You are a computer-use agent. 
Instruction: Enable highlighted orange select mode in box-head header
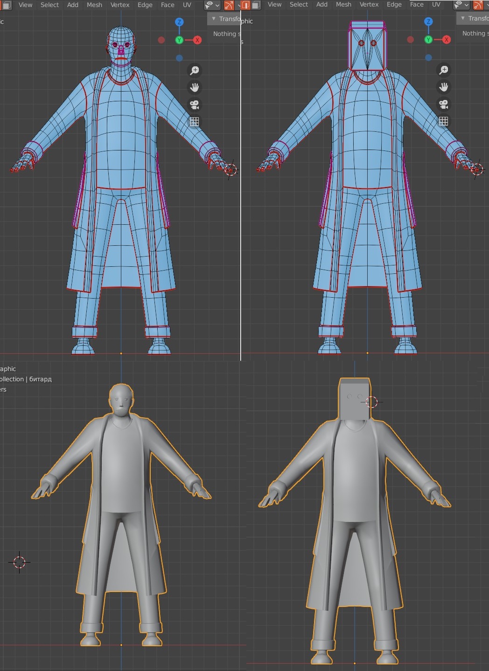pyautogui.click(x=246, y=5)
